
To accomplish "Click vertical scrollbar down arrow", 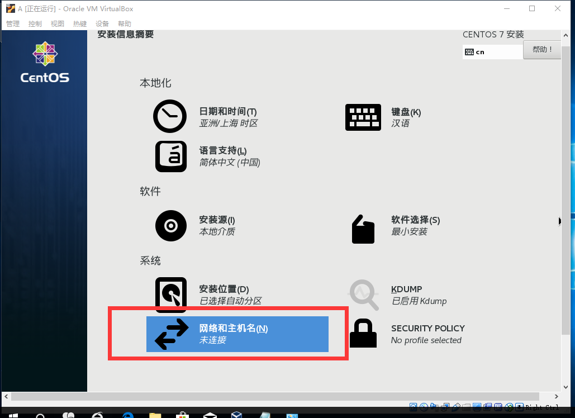I will coord(566,387).
